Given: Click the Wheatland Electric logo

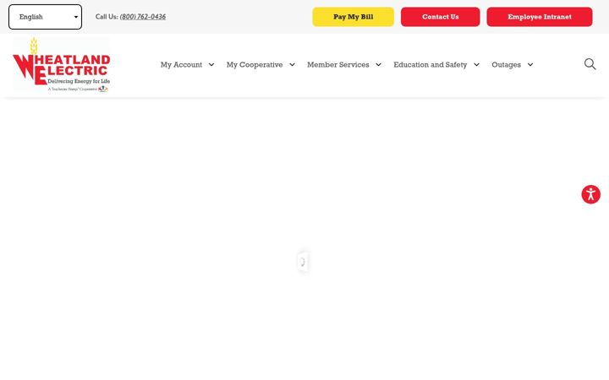Looking at the screenshot, I should [62, 64].
